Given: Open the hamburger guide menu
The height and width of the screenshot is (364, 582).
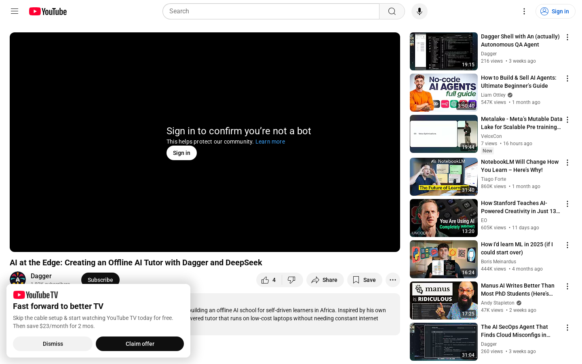Looking at the screenshot, I should pyautogui.click(x=15, y=11).
